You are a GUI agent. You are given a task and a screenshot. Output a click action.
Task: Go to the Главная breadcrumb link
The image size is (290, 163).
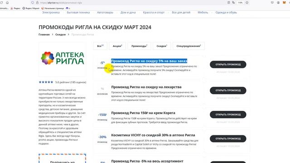pos(44,34)
